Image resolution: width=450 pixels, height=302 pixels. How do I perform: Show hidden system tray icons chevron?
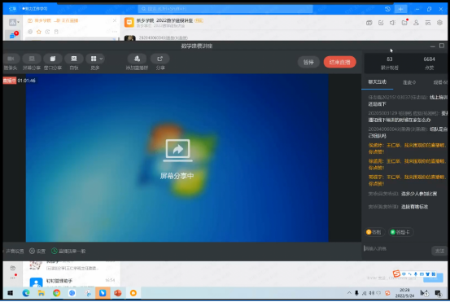tap(349, 293)
